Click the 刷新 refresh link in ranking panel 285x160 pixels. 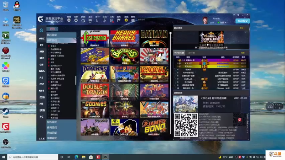(243, 53)
